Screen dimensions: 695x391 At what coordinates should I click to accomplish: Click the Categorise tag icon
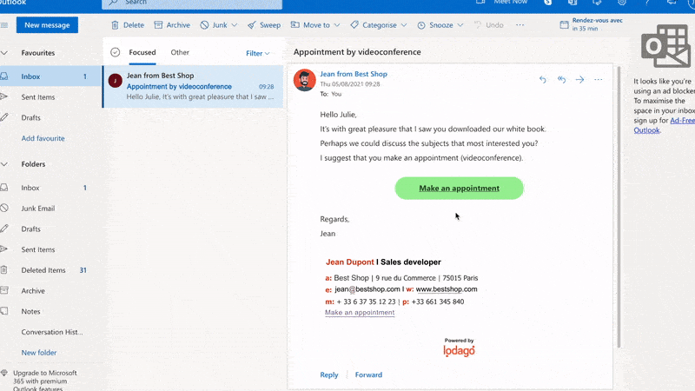(354, 25)
